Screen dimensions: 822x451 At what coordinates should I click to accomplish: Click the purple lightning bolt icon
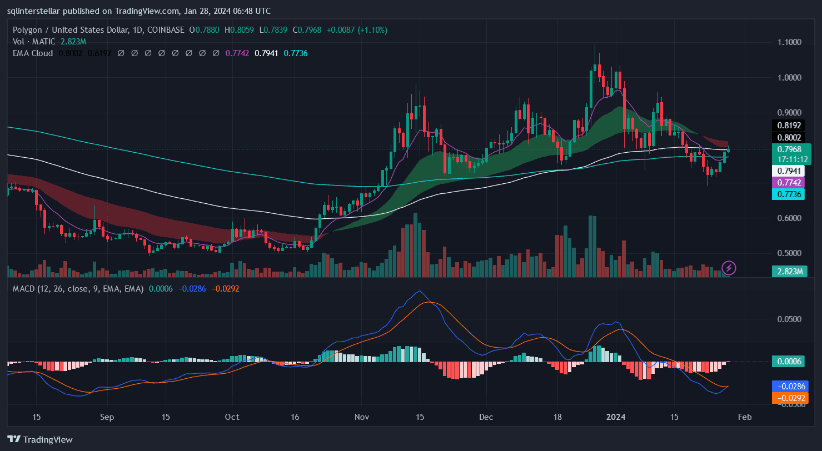[729, 268]
